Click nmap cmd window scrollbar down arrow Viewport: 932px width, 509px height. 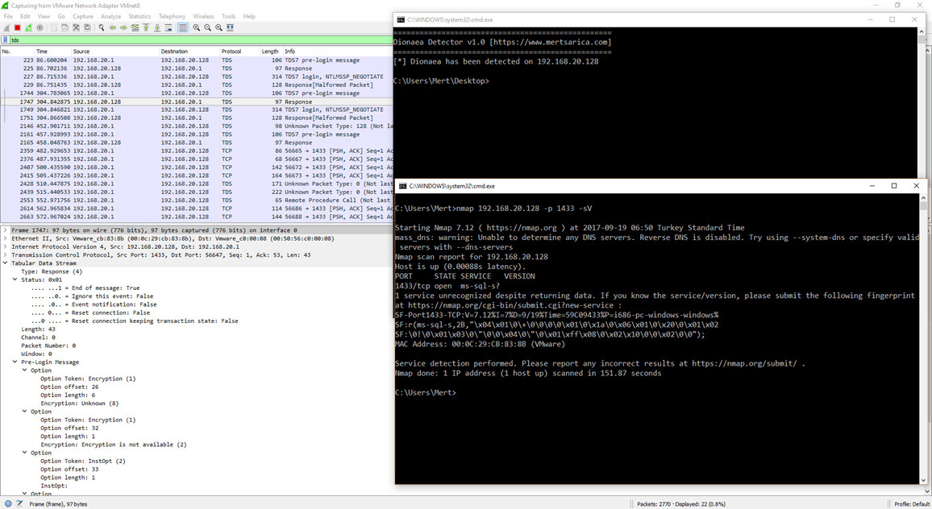(923, 480)
